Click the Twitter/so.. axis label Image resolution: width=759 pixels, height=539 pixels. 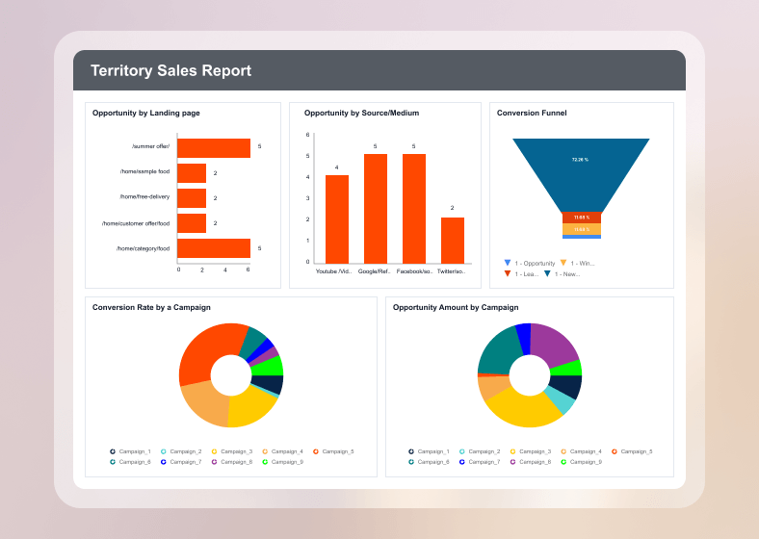(x=452, y=271)
